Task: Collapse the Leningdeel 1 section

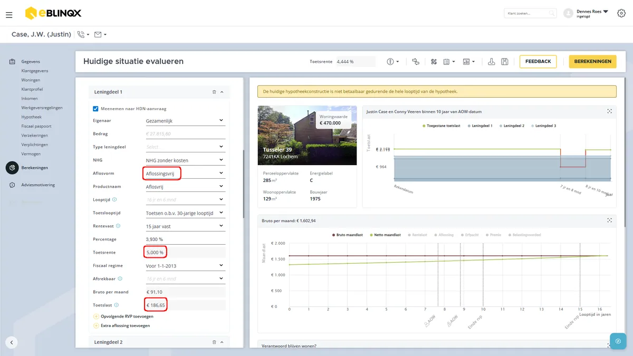Action: 222,92
